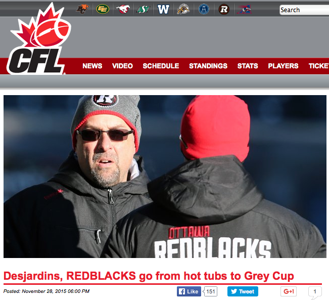Open the Ottawa REDBLACKS R logo
The image size is (329, 300).
(224, 9)
